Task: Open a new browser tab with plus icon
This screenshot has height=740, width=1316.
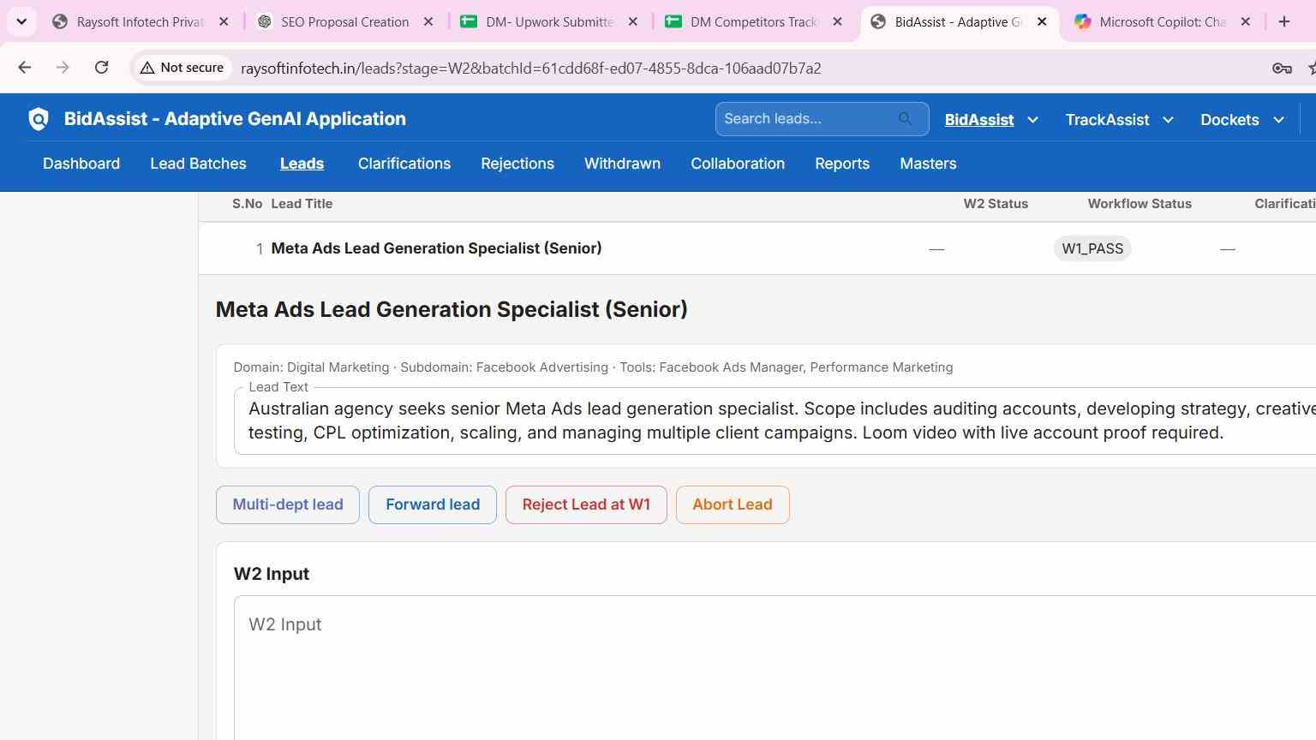Action: pos(1283,22)
